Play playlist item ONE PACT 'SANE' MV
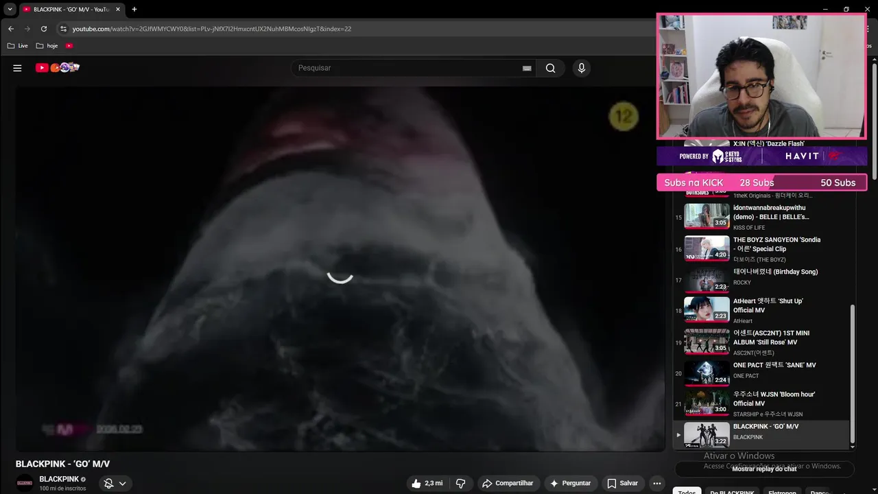 click(x=761, y=373)
